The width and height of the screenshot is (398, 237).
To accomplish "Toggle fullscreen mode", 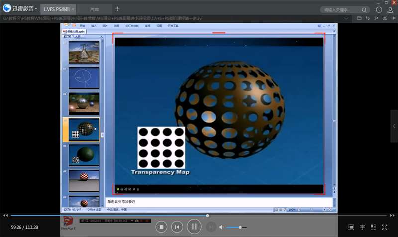I will (384, 227).
